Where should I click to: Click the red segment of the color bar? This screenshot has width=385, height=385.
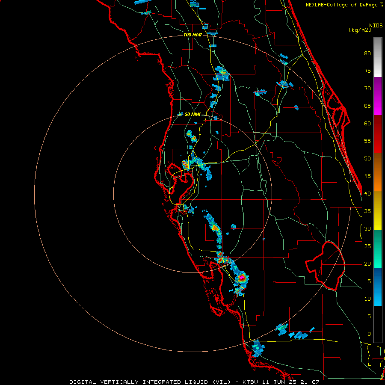[x=378, y=134]
